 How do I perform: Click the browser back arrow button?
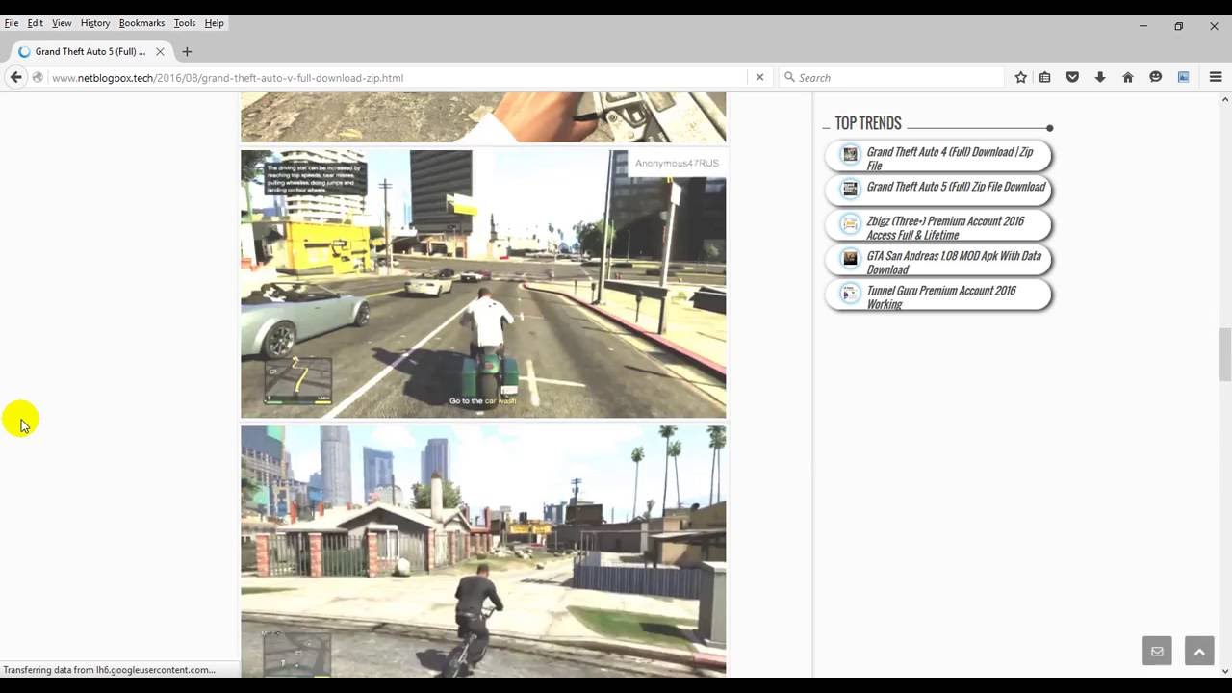[15, 77]
